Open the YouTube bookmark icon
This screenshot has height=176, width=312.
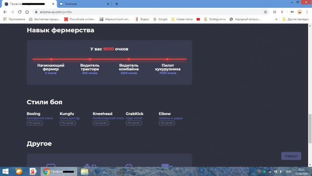tap(198, 20)
